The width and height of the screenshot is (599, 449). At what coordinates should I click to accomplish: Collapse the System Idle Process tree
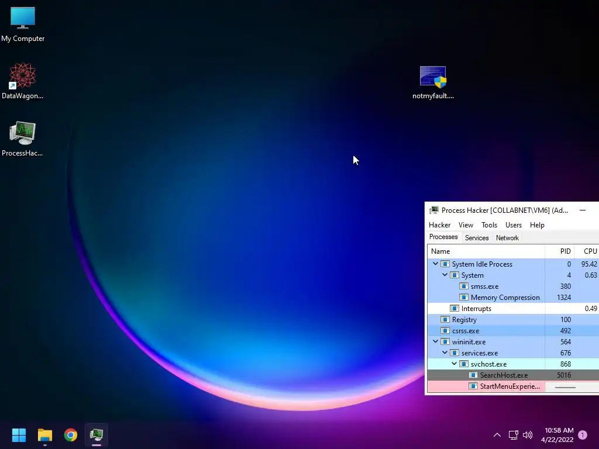click(435, 264)
